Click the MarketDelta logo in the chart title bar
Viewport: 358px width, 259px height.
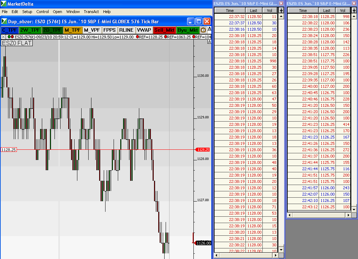click(x=4, y=21)
